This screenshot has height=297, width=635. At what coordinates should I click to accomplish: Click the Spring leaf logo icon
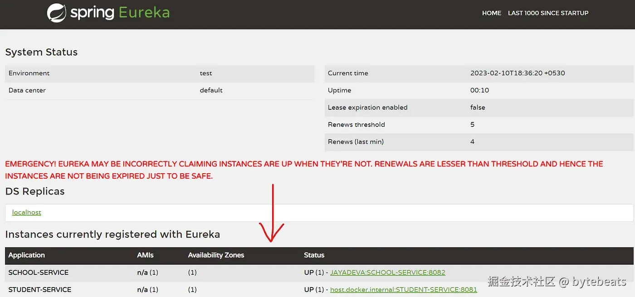tap(57, 13)
